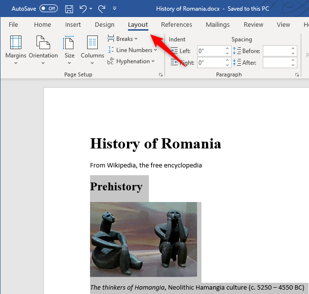Increase the left indent value
This screenshot has height=294, width=309.
point(227,49)
